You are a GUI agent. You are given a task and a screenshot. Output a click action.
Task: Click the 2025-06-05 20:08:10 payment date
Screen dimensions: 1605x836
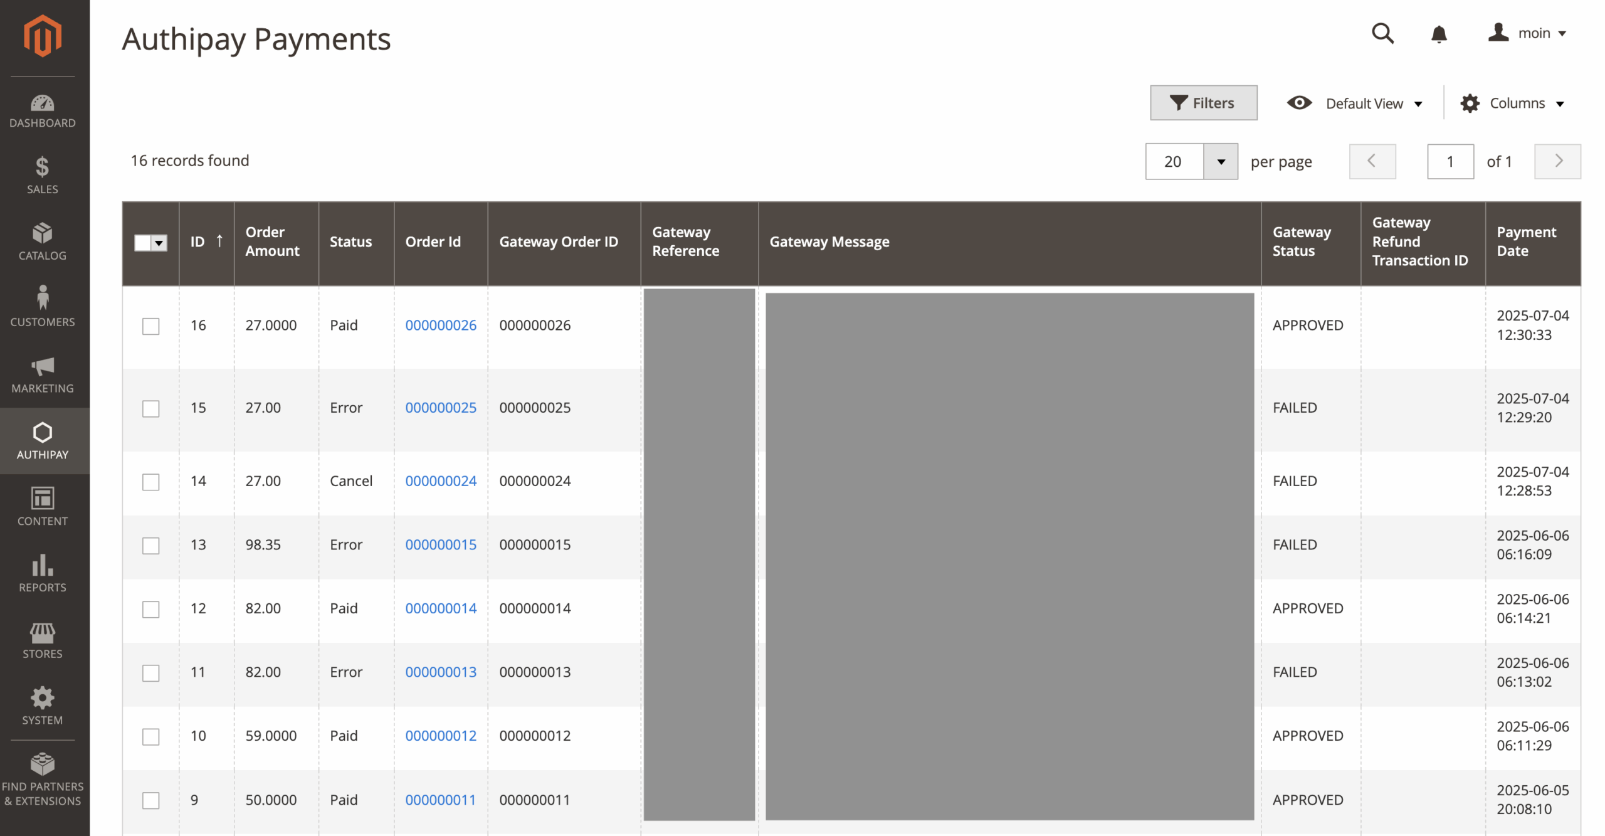pos(1532,800)
